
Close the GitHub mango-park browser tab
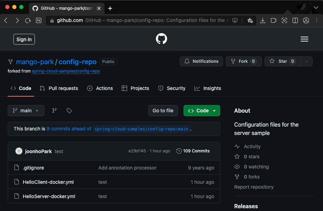[x=99, y=8]
